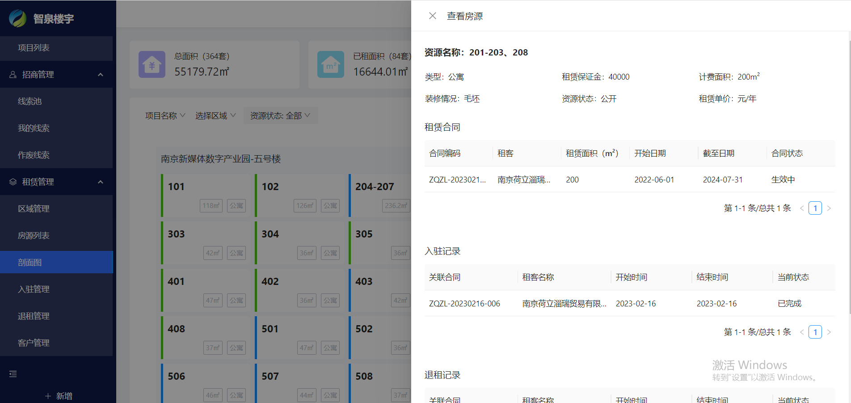851x403 pixels.
Task: Click contract code ZQZL-2023021... in 租赁合同 table
Action: tap(457, 180)
